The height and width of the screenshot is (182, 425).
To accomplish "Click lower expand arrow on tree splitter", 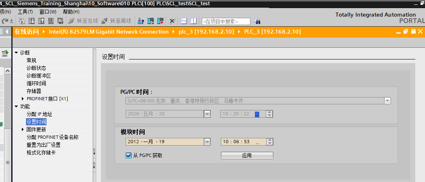I will click(x=94, y=167).
